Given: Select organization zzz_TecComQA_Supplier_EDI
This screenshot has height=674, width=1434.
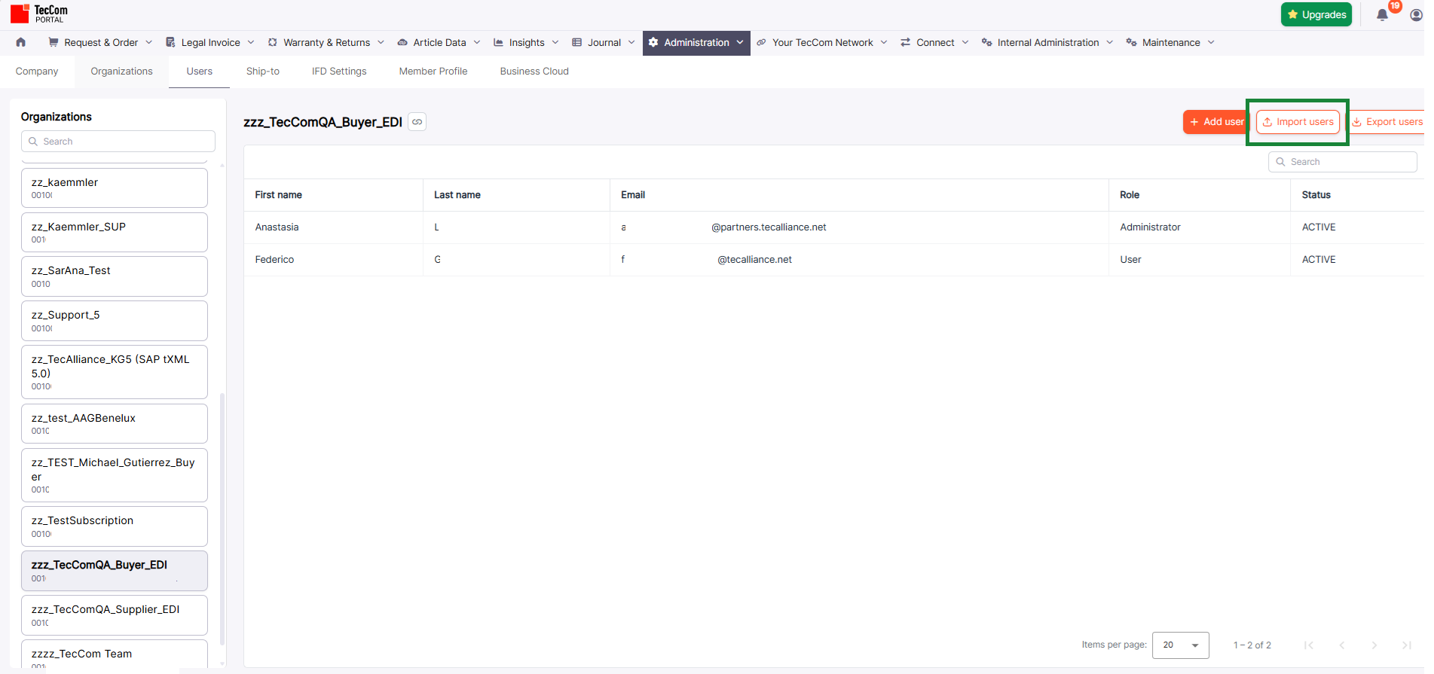Looking at the screenshot, I should click(x=115, y=615).
